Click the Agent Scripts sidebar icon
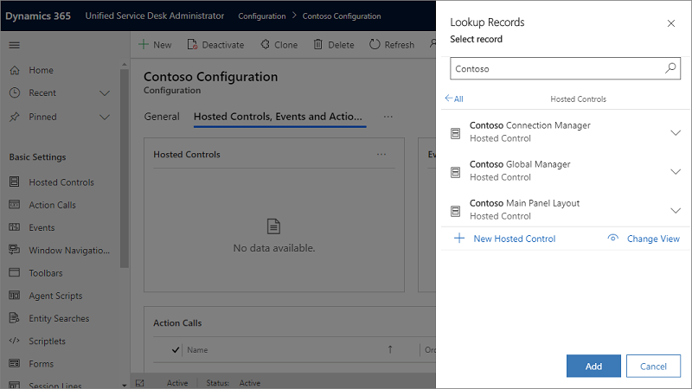Viewport: 692px width, 389px height. pos(15,296)
